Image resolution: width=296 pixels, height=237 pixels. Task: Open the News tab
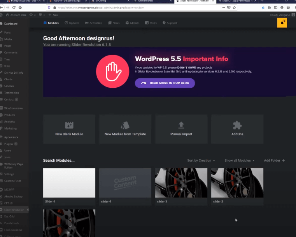pos(114,23)
